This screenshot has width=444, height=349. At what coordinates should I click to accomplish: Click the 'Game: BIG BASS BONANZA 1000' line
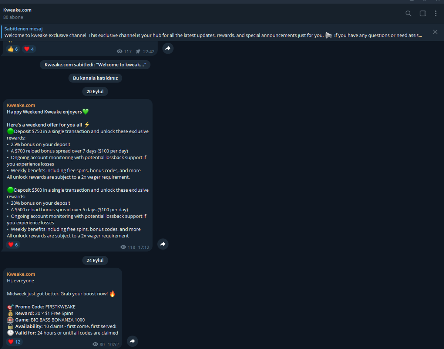coord(46,320)
